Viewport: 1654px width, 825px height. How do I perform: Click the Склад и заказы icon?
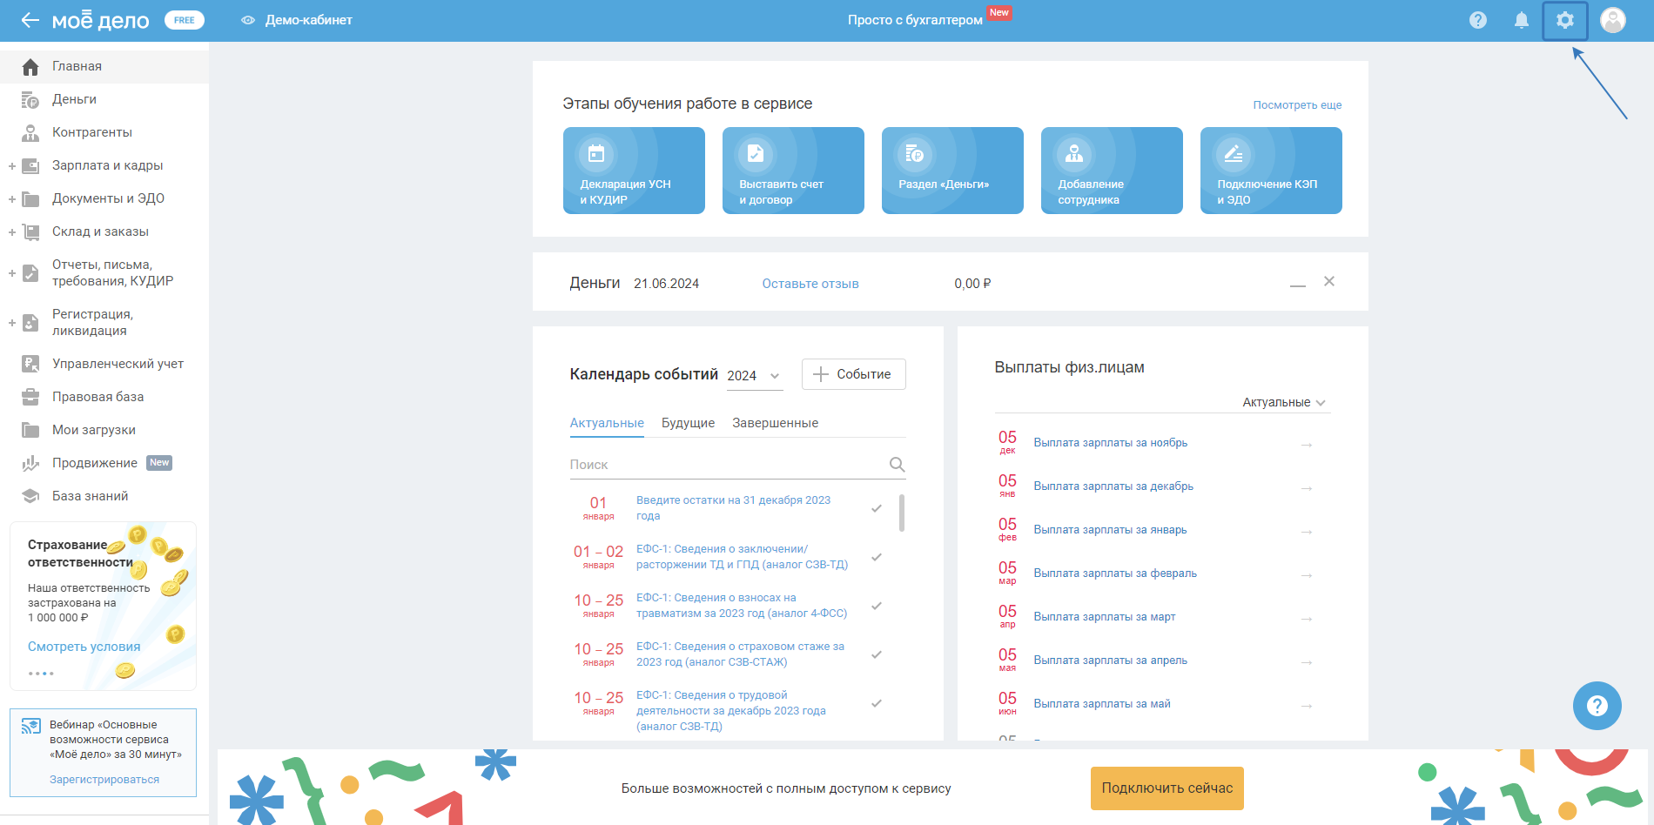point(30,232)
